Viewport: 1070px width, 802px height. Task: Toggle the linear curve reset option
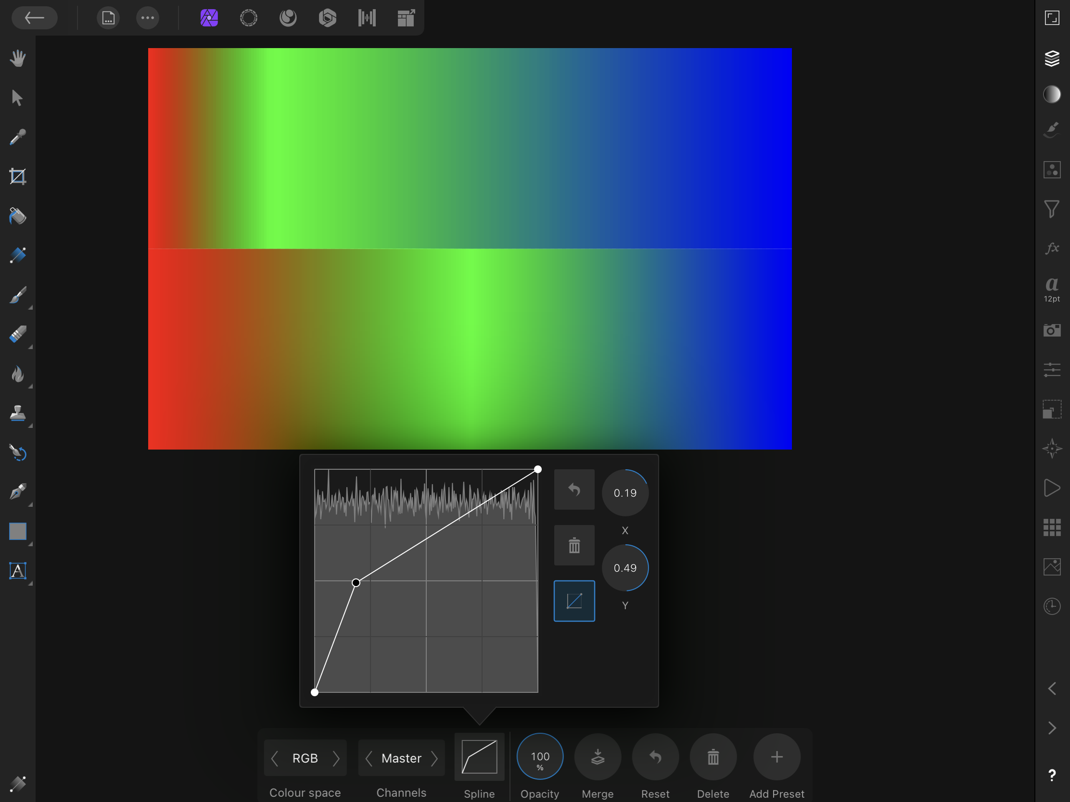(x=573, y=601)
